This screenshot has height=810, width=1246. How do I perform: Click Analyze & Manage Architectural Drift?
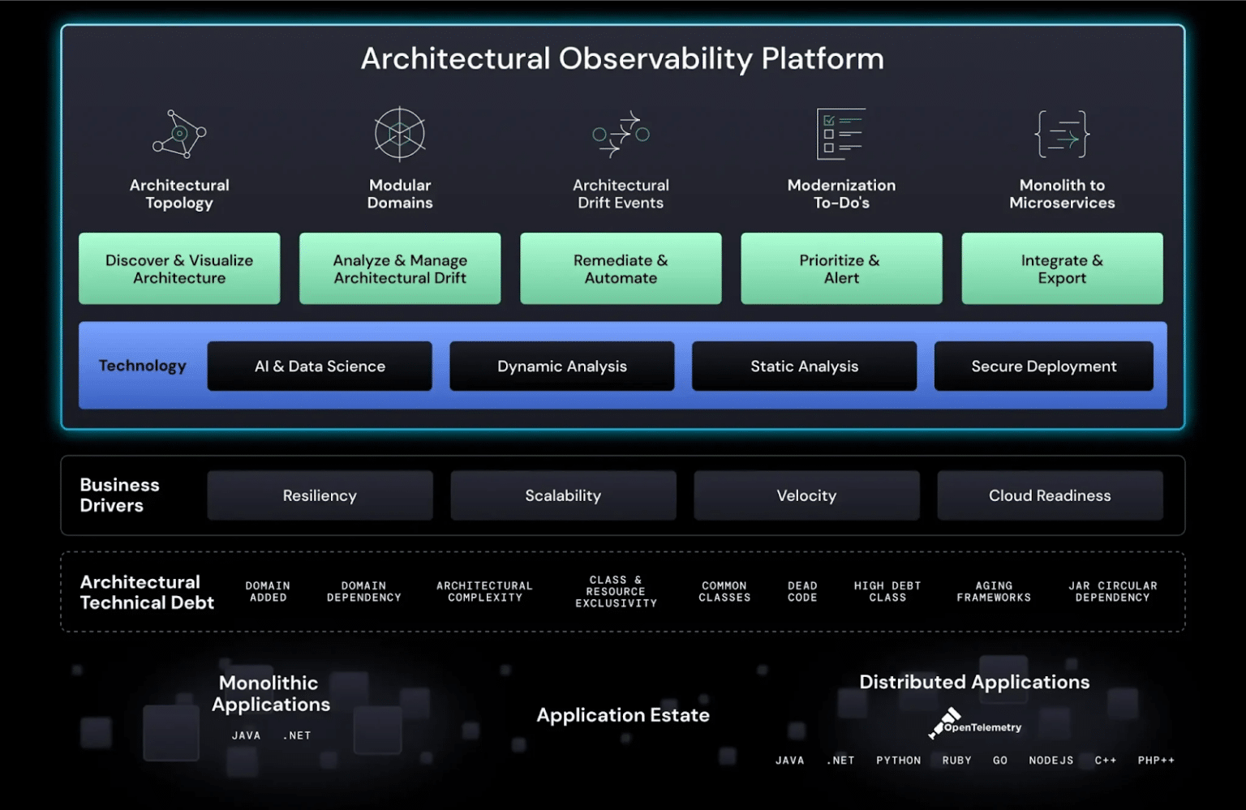coord(399,268)
